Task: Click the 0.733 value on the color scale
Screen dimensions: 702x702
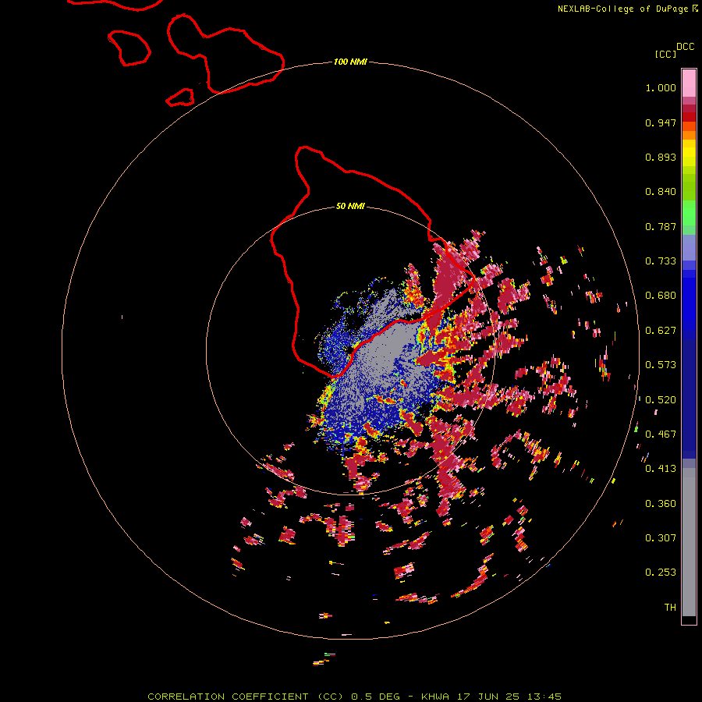Action: (661, 261)
